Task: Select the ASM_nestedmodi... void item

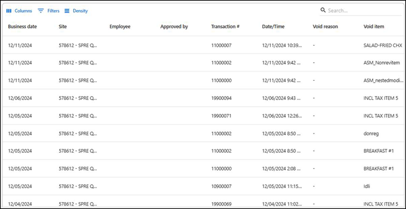Action: 383,80
